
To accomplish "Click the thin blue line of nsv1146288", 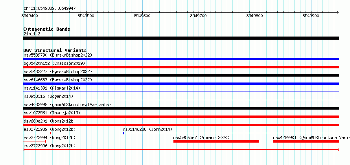I will pyautogui.click(x=231, y=133).
